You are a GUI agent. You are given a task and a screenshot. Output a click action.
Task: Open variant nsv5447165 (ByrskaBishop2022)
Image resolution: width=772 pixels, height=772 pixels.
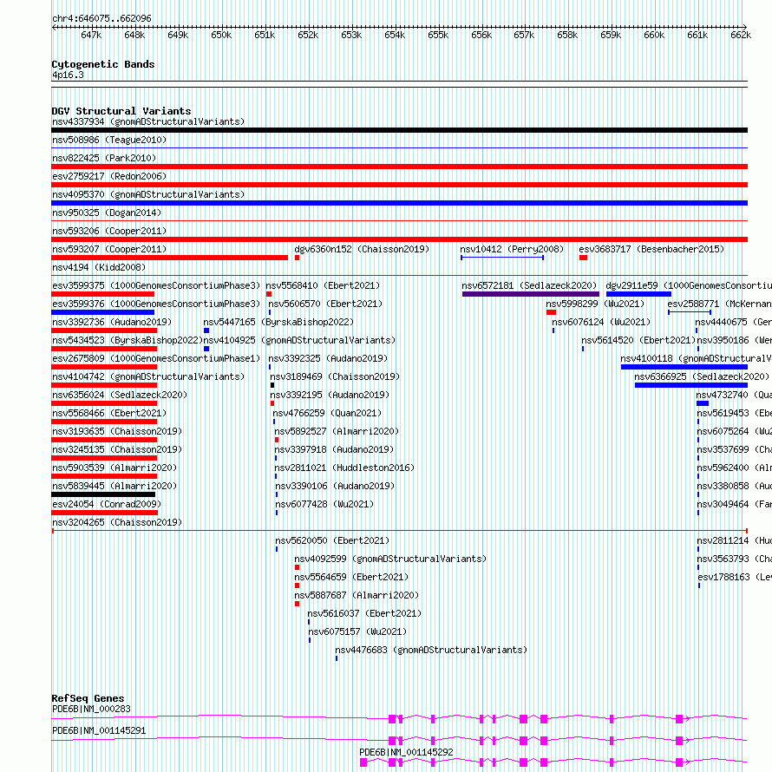278,322
